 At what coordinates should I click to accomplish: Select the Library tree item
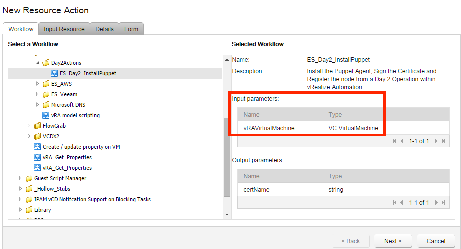43,210
